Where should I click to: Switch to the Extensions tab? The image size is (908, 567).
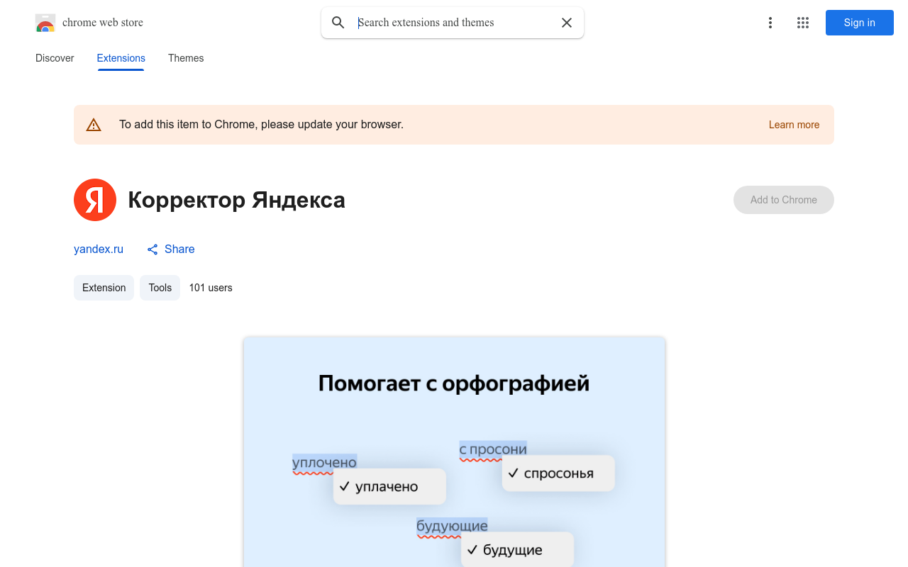click(x=121, y=58)
